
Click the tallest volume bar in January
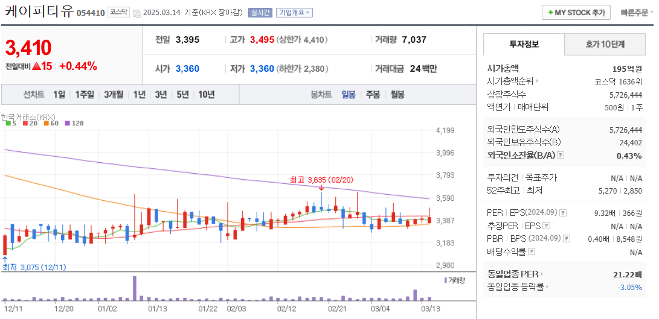[x=135, y=288]
